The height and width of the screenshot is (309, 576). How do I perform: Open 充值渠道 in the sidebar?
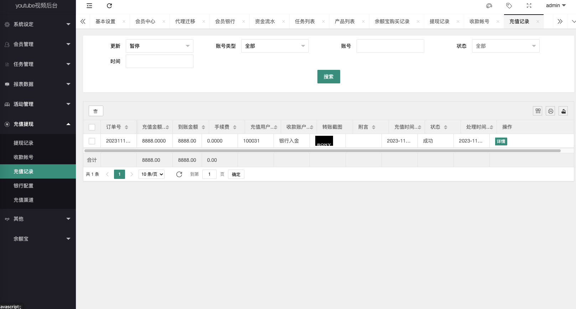tap(38, 200)
